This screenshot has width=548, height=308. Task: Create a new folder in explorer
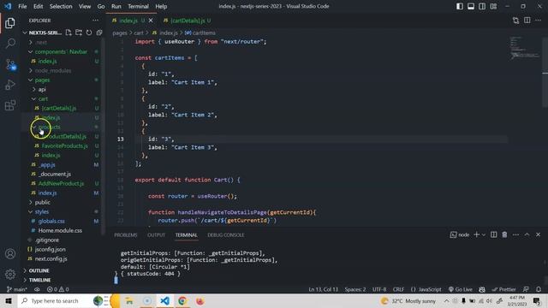(x=79, y=33)
